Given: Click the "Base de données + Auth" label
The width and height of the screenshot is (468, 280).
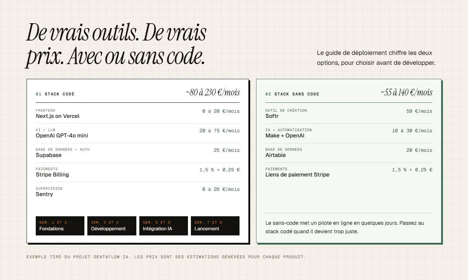Looking at the screenshot, I should coord(63,150).
